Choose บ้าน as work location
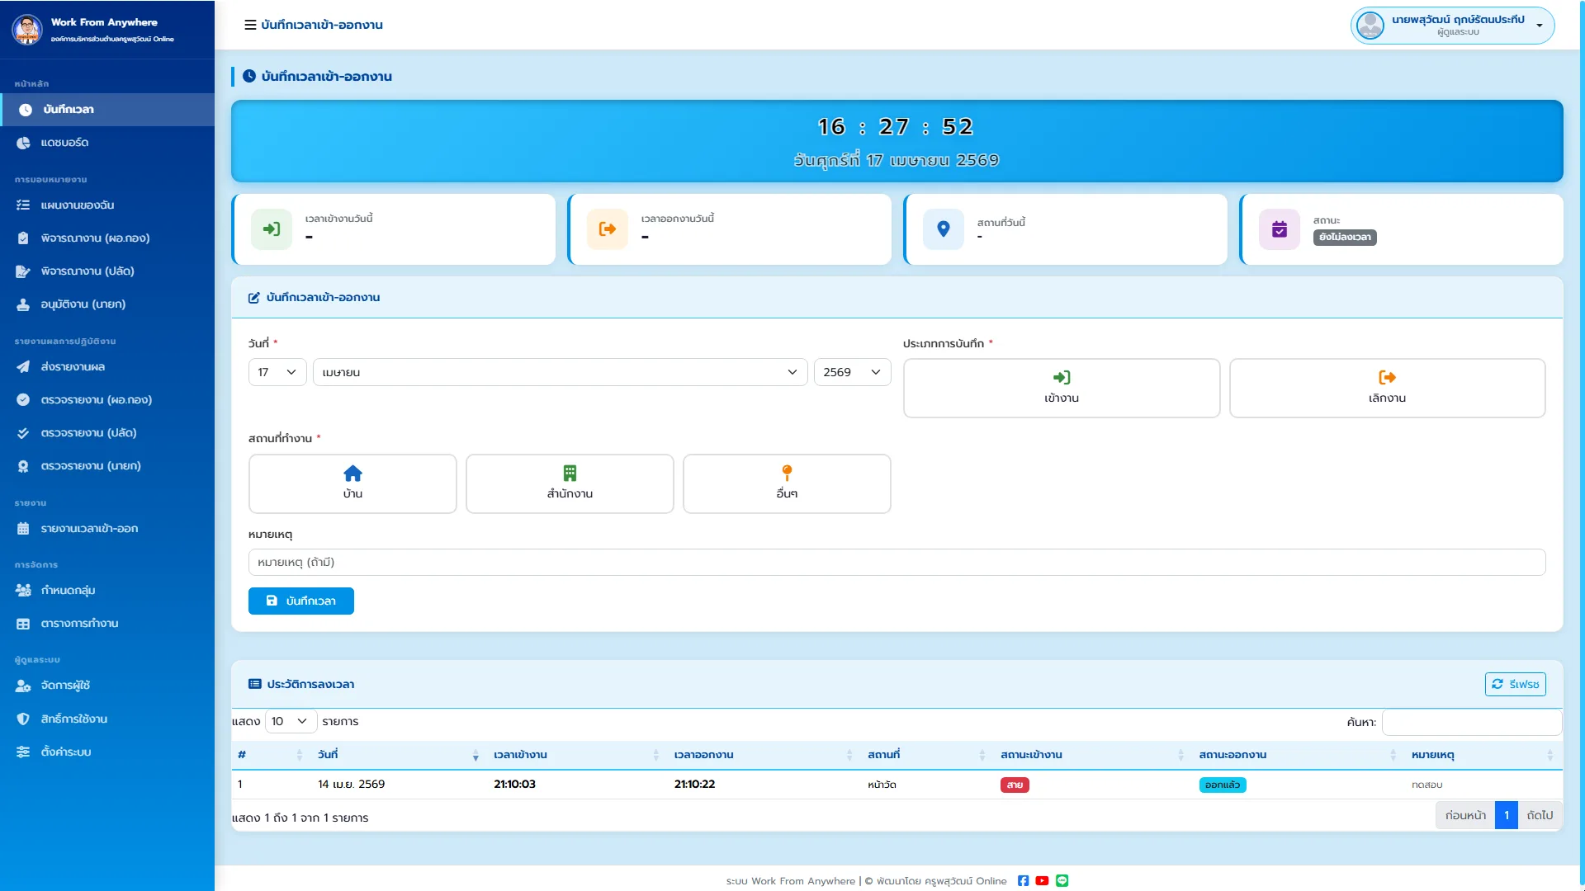Image resolution: width=1585 pixels, height=891 pixels. [352, 483]
